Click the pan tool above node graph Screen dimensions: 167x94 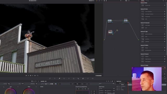[106, 1]
